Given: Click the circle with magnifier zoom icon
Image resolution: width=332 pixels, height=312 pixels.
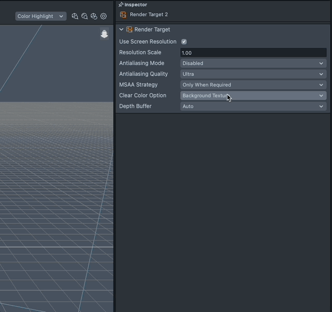Looking at the screenshot, I should (x=85, y=16).
